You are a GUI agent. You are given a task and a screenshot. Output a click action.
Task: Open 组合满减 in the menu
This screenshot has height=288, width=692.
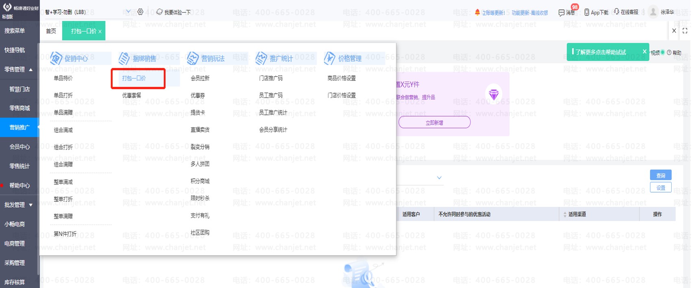coord(63,130)
